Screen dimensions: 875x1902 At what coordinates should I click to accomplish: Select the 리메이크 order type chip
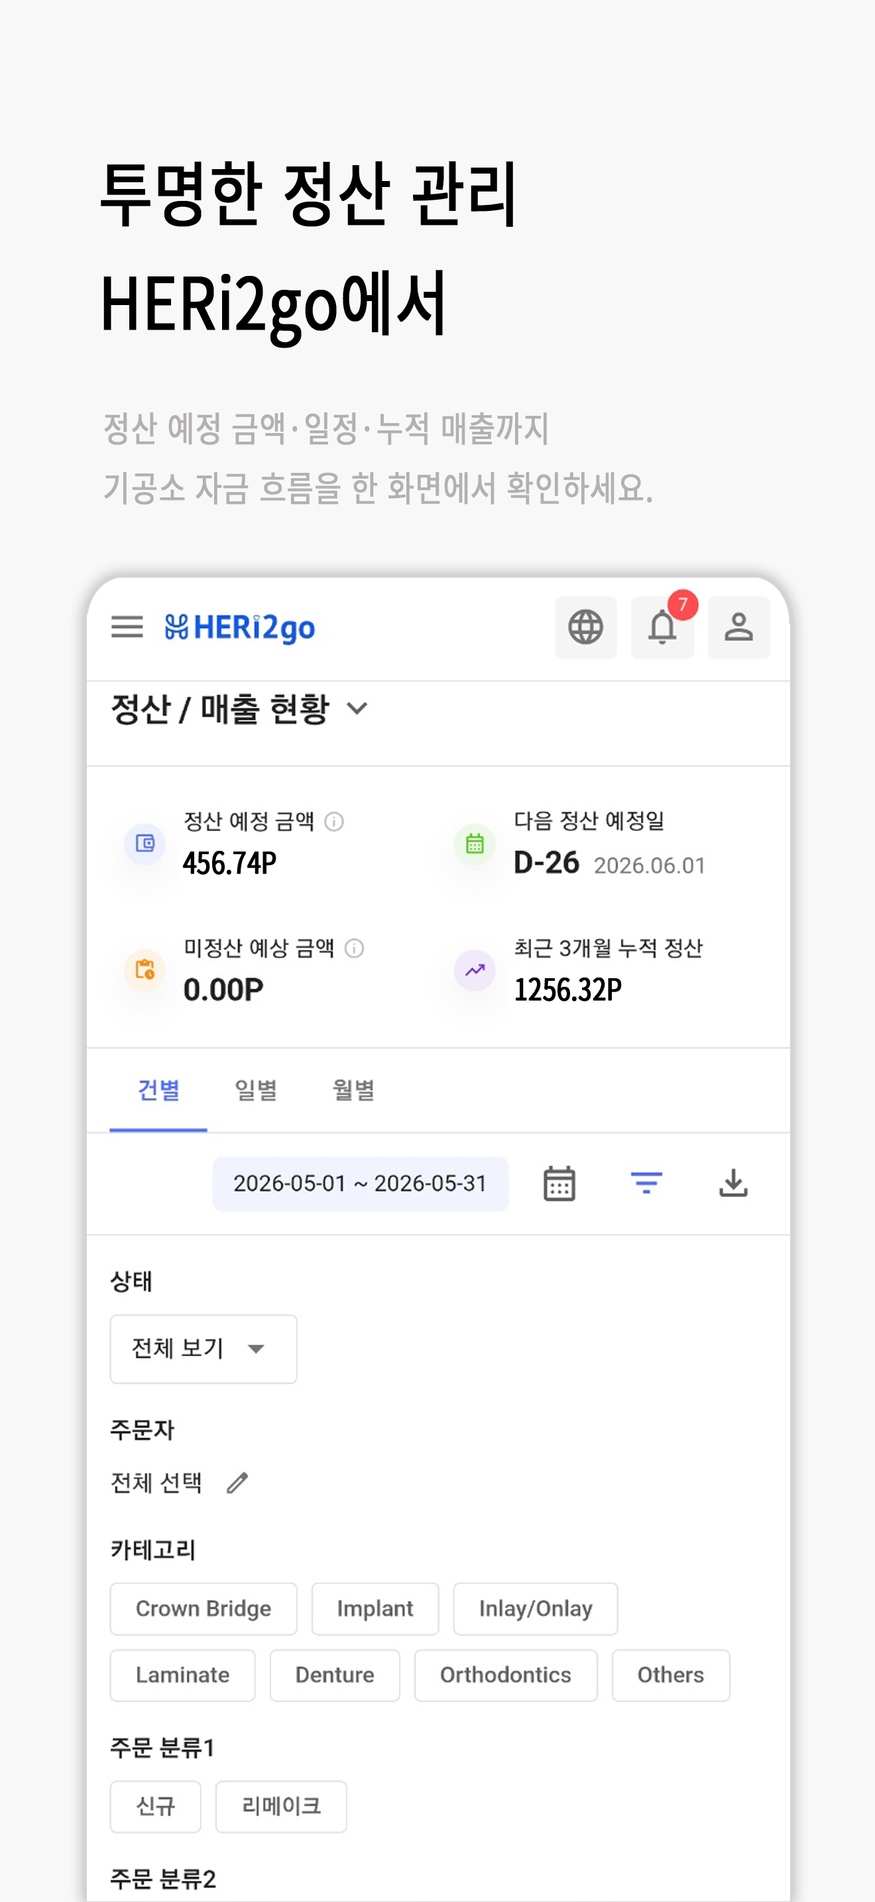click(281, 1806)
